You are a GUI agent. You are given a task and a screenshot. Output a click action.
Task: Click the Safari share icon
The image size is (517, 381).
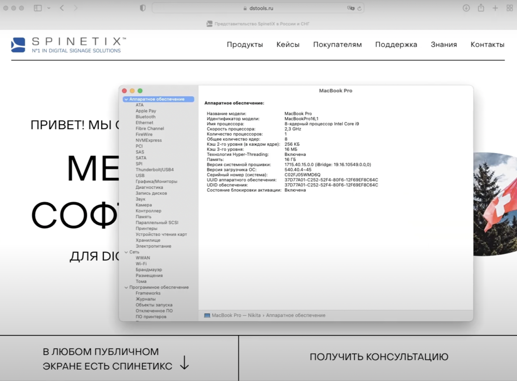[x=481, y=8]
